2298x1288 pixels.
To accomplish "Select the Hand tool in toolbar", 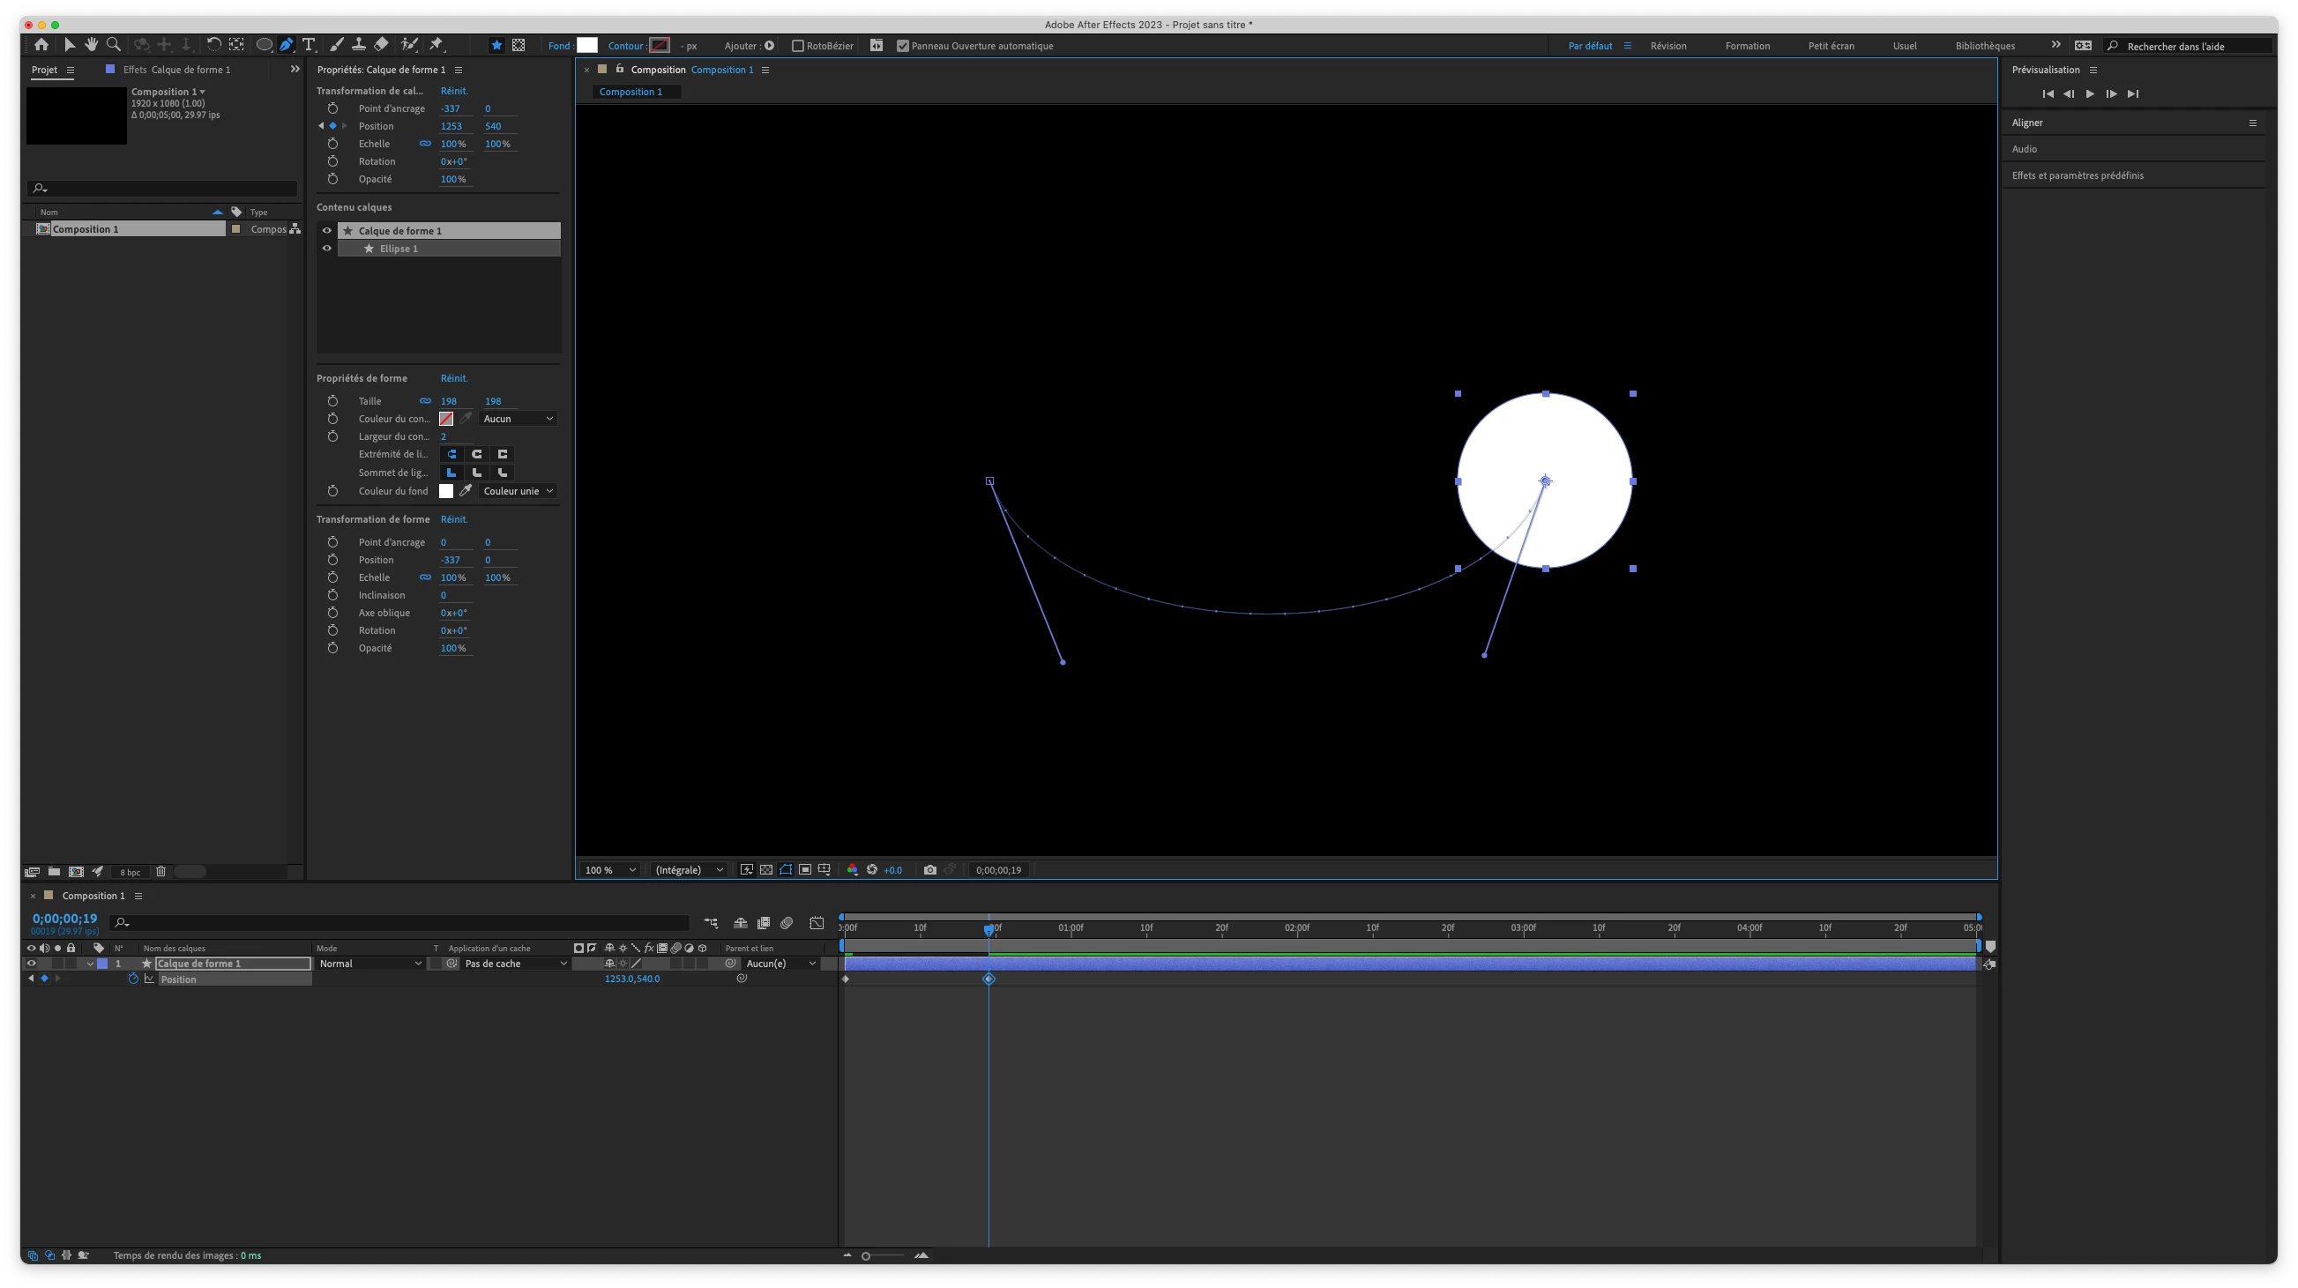I will pos(91,45).
